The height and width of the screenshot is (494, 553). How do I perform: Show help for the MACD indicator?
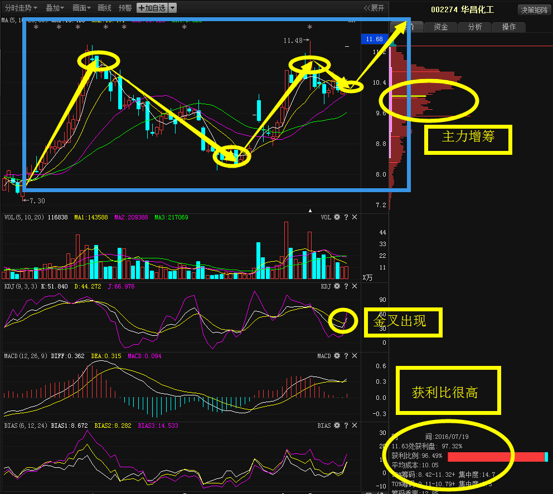[346, 356]
